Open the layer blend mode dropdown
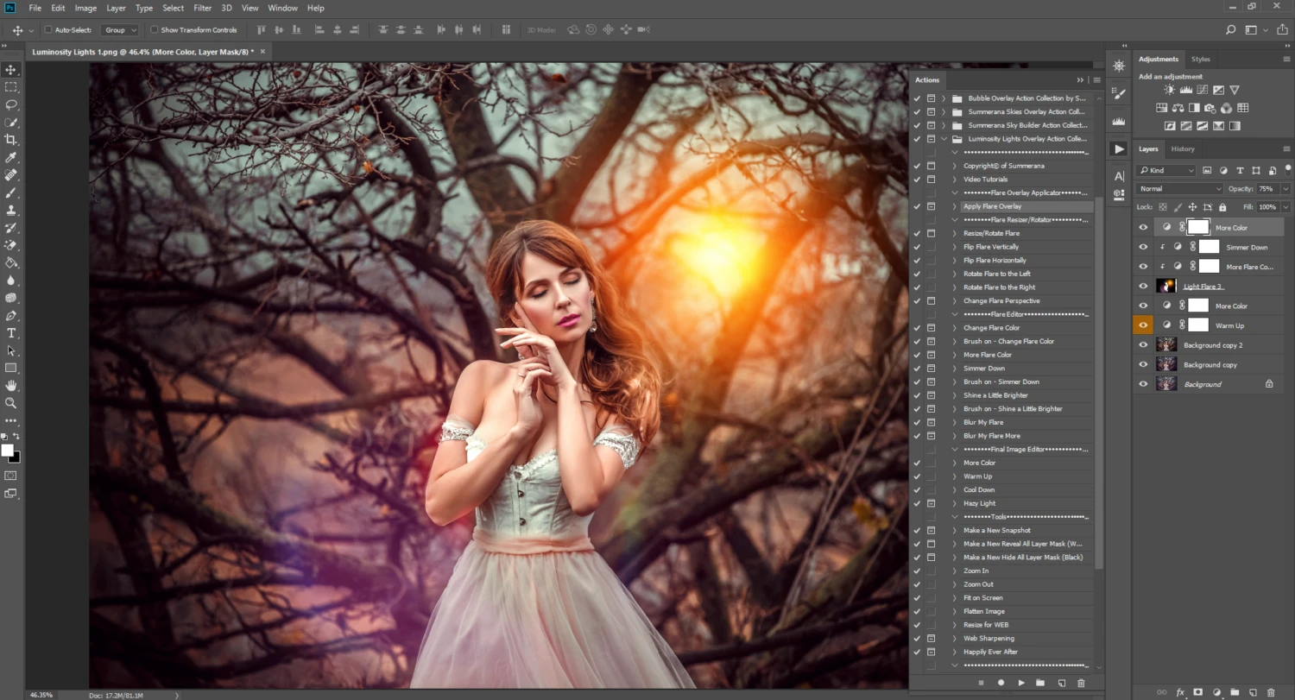 [1178, 188]
